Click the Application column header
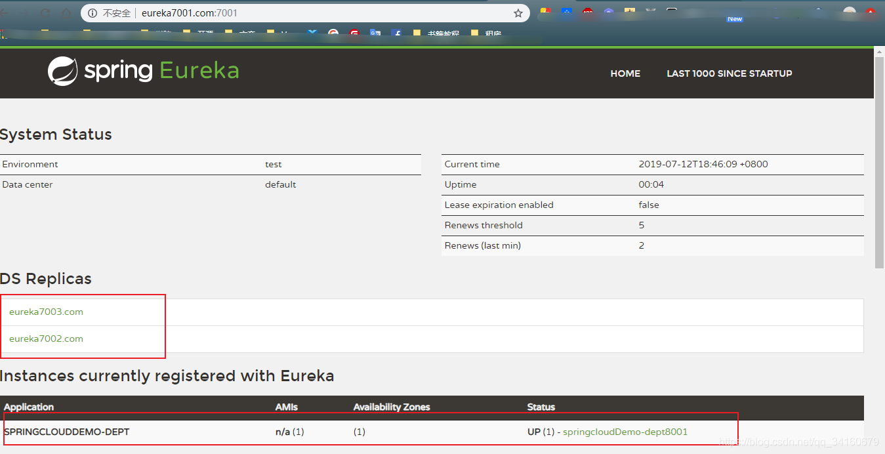Screen dimensions: 885x454 pyautogui.click(x=29, y=407)
